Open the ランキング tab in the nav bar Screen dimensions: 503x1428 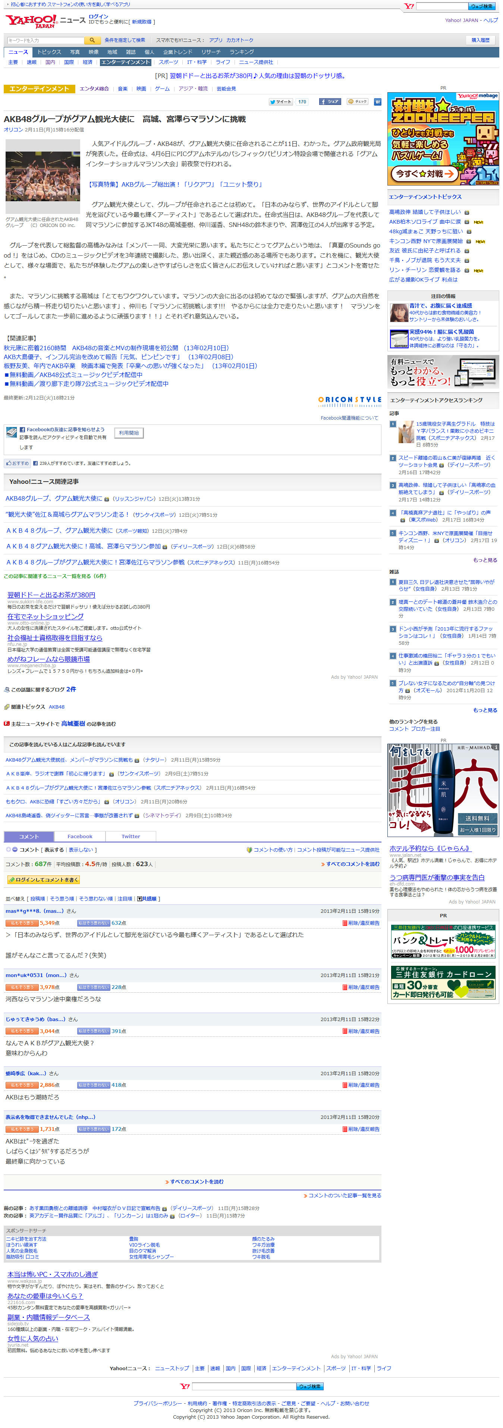click(242, 52)
